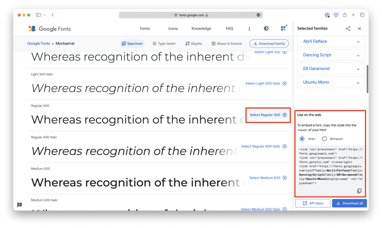This screenshot has height=228, width=382.
Task: Click the reader icon in the address bar
Action: tap(258, 15)
